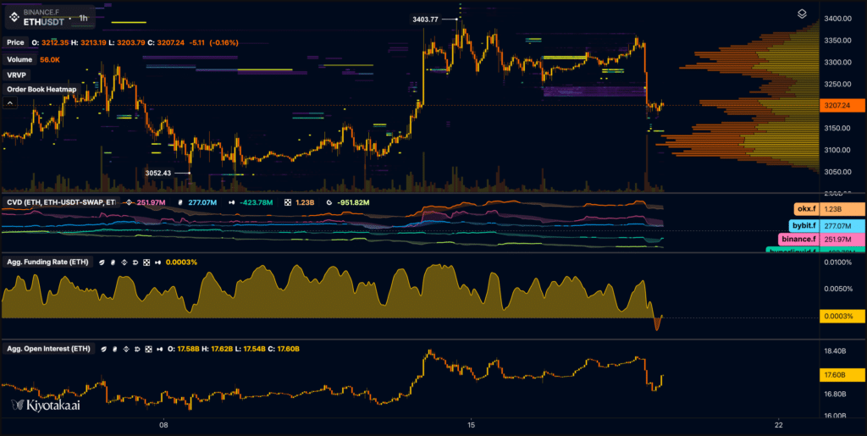
Task: Click the 17.58B open value in Open Interest legend
Action: 189,350
